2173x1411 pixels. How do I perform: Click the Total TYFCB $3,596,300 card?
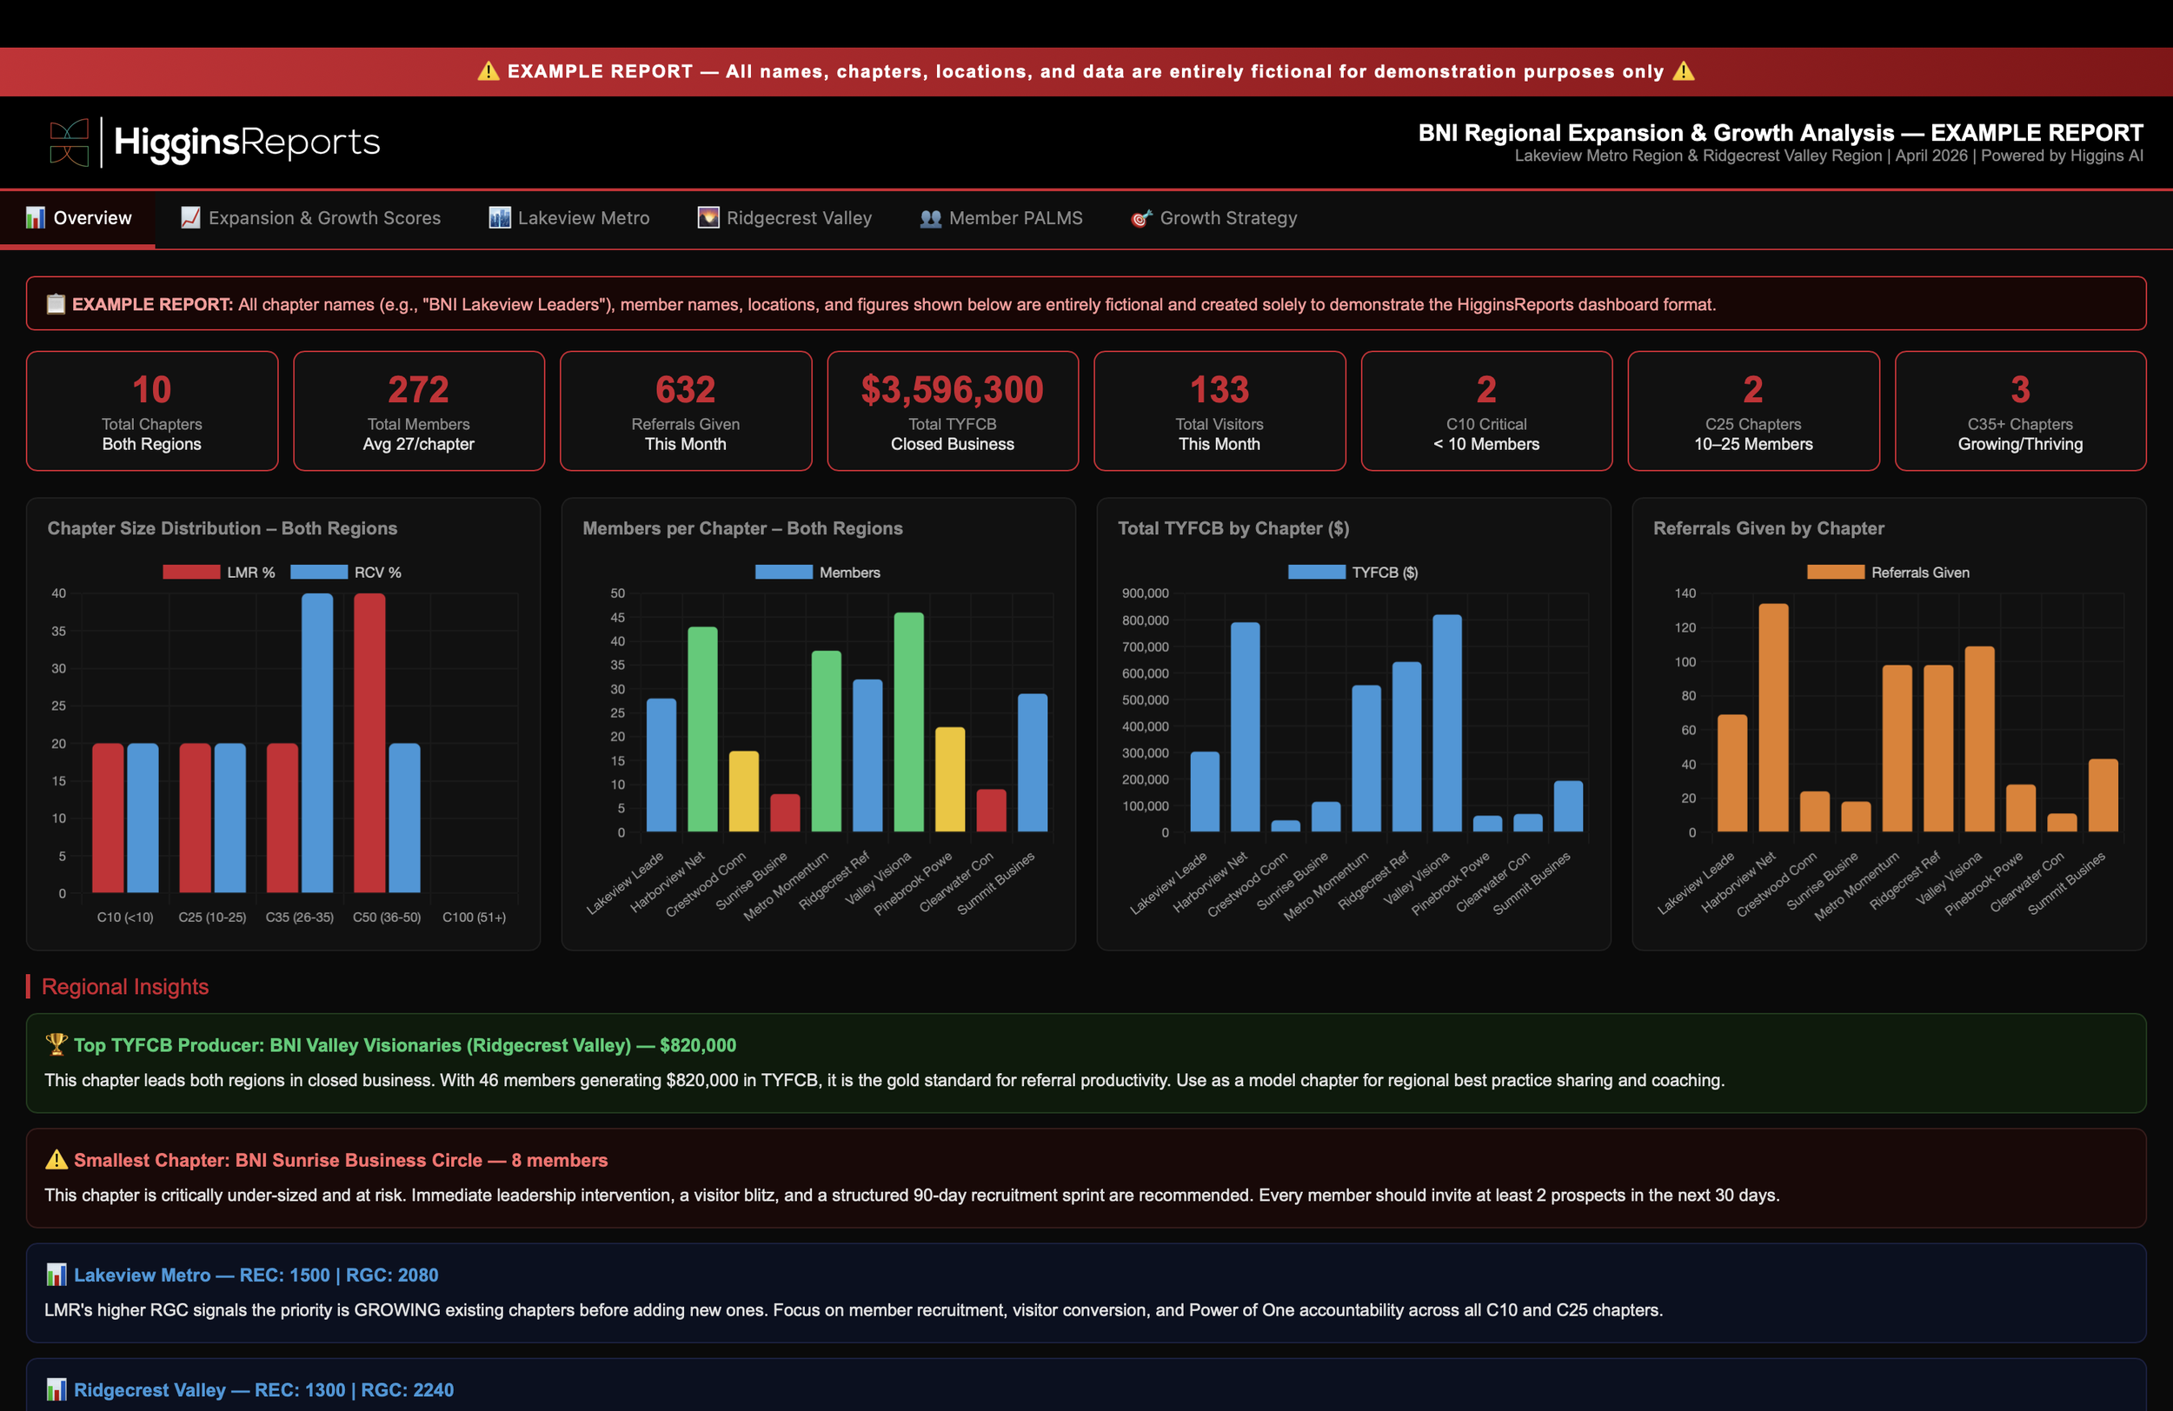[952, 411]
